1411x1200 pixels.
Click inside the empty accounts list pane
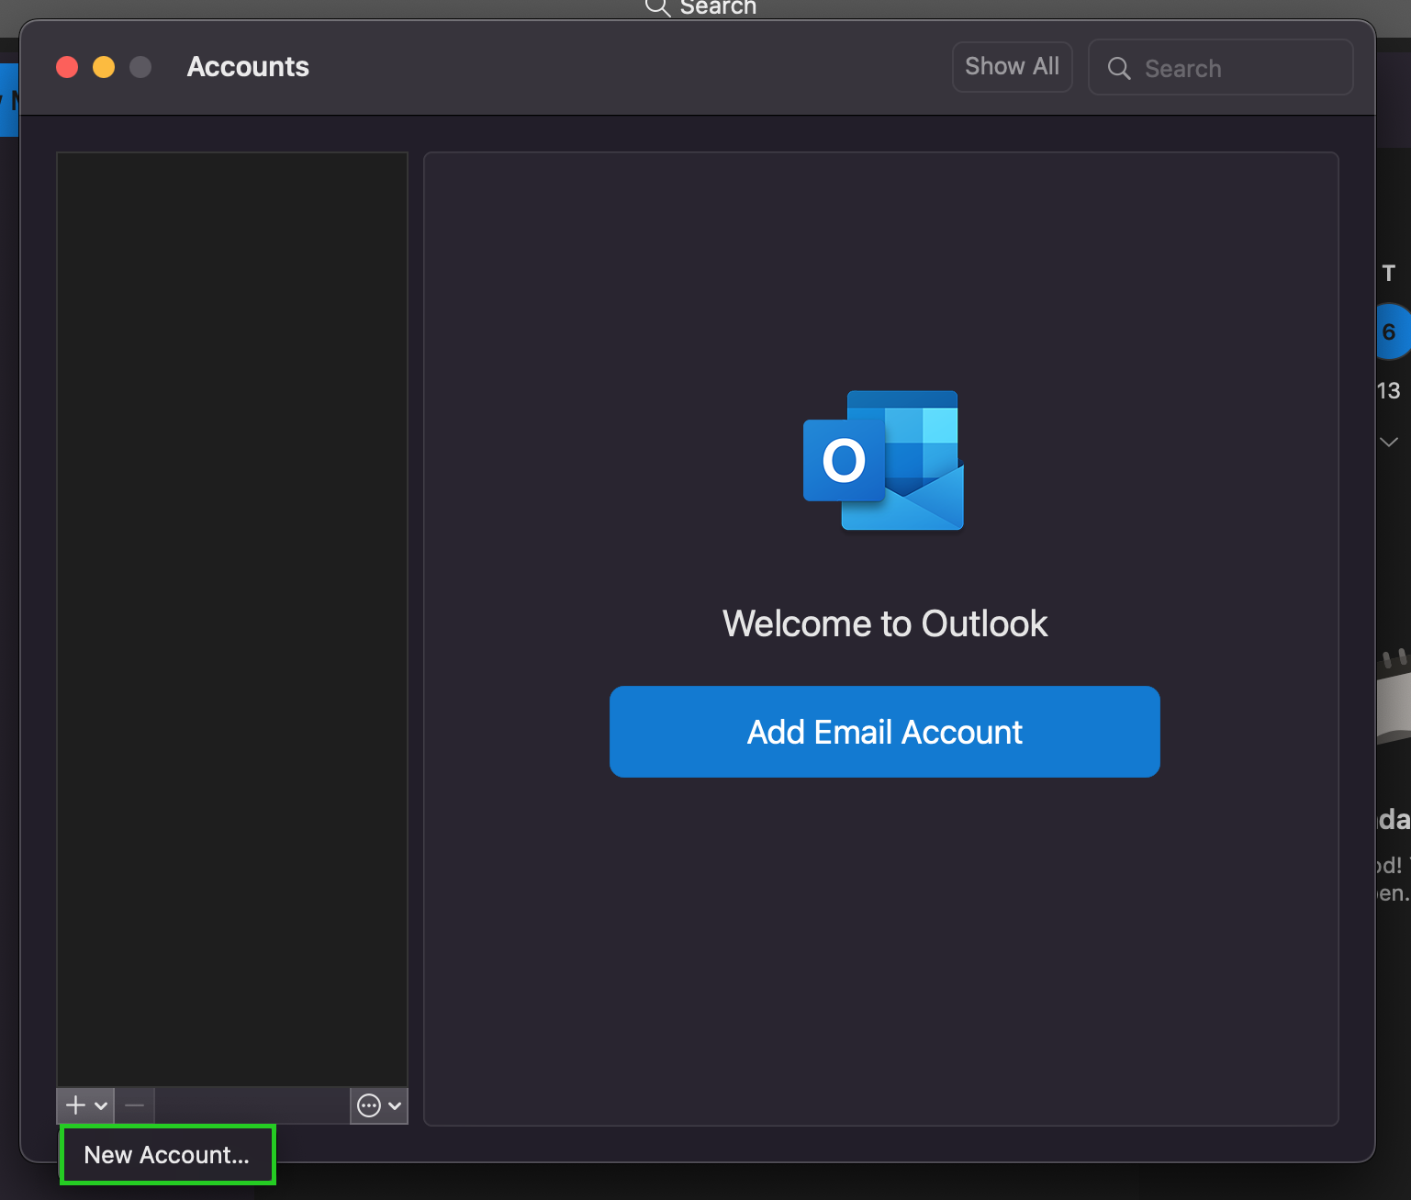(231, 615)
